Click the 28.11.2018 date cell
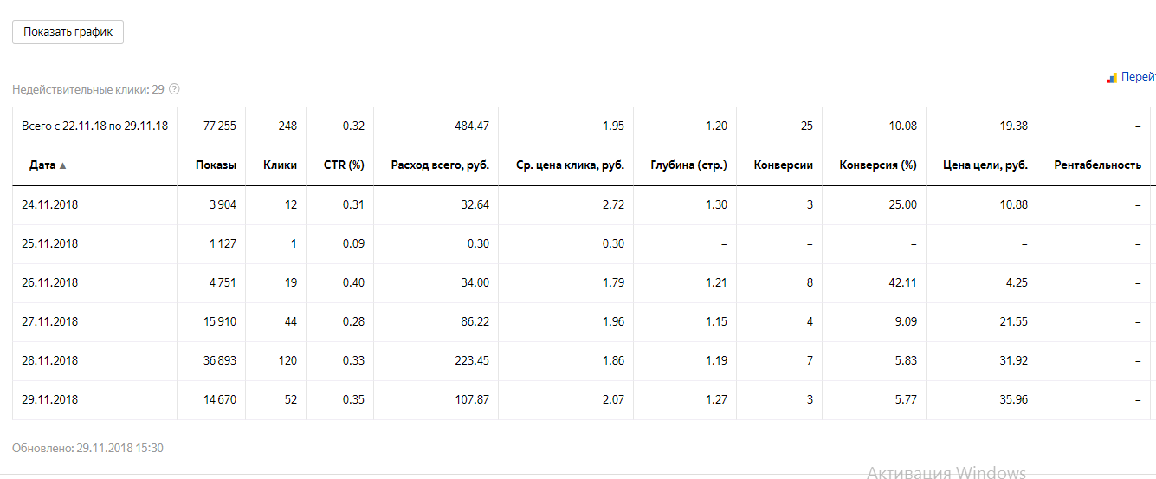The image size is (1156, 479). coord(50,361)
